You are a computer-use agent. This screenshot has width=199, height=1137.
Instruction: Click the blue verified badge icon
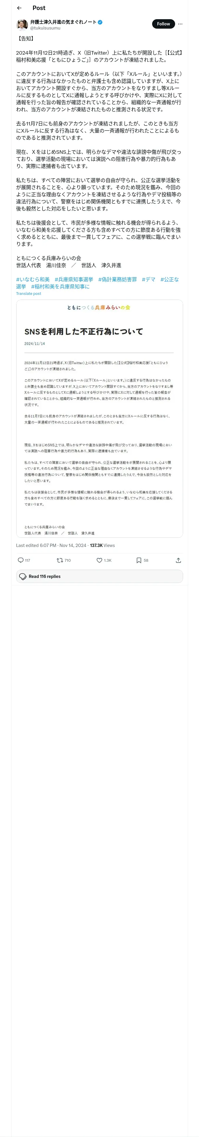click(100, 22)
